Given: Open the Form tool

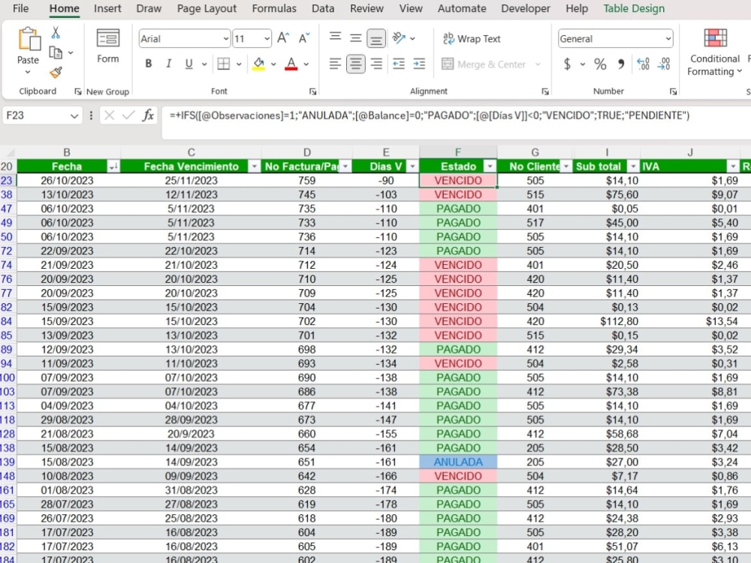Looking at the screenshot, I should click(107, 46).
